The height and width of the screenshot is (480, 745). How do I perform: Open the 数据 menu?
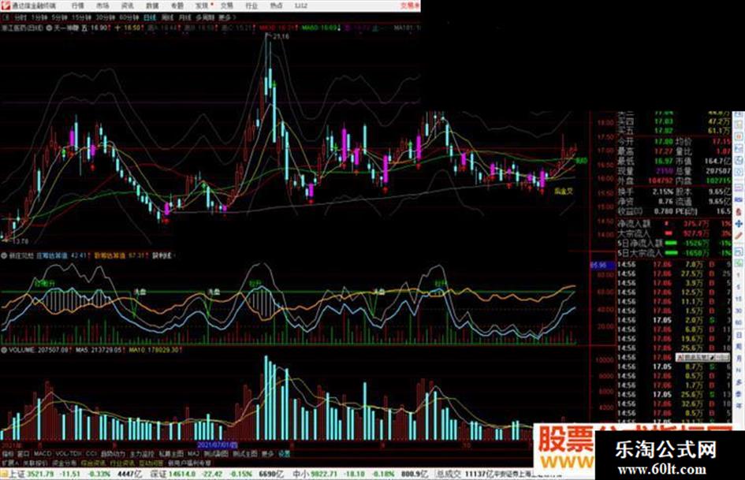pos(152,6)
